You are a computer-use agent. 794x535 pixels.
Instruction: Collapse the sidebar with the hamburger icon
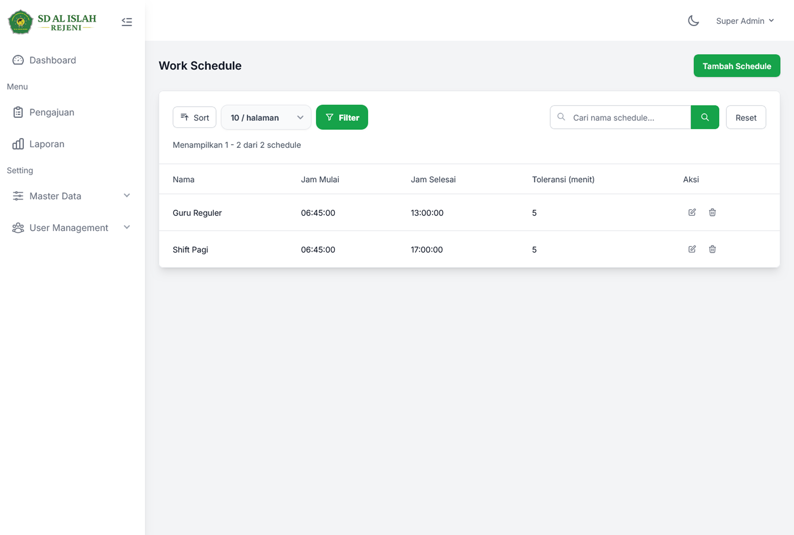tap(127, 22)
